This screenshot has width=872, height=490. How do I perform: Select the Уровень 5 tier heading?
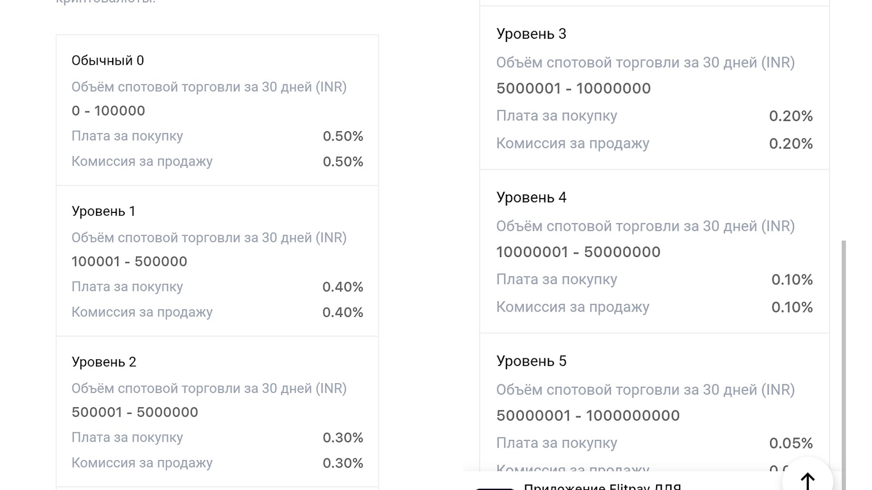531,361
